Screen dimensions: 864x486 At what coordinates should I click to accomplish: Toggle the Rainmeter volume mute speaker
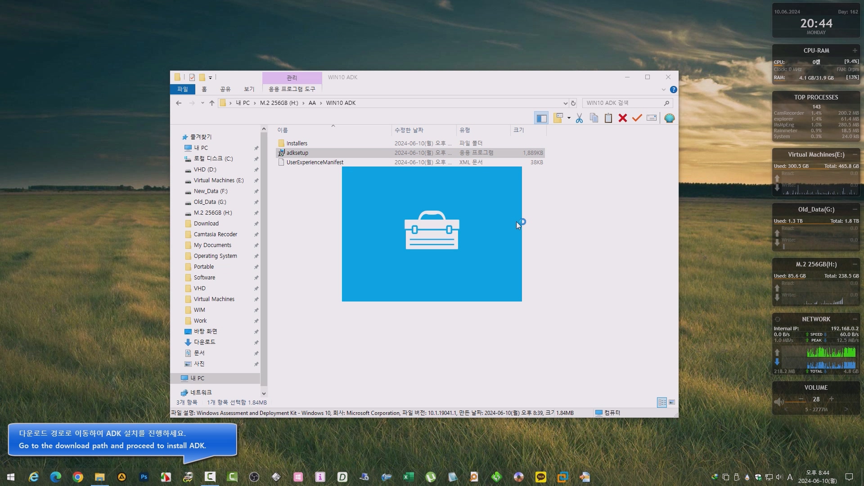pos(779,401)
